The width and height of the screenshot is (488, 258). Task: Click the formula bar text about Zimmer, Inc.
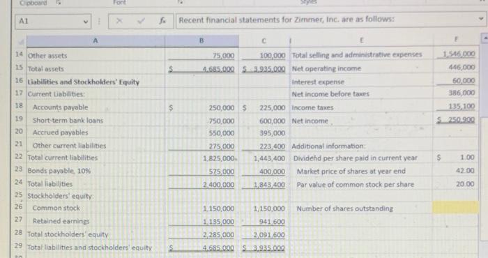[x=287, y=20]
